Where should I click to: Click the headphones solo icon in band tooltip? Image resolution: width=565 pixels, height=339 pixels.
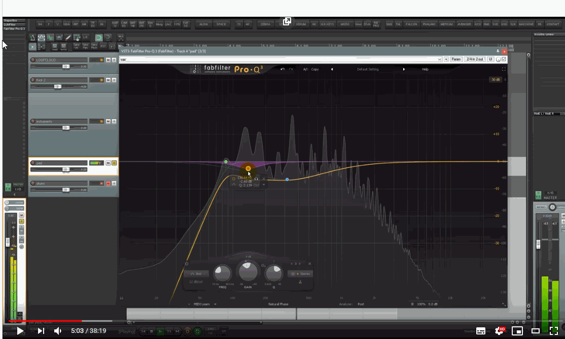[x=256, y=179]
